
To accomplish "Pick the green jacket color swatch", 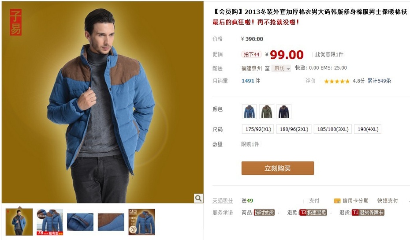I will (x=266, y=112).
